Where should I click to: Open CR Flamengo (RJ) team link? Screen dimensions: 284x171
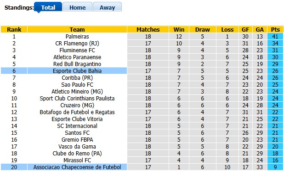(77, 44)
